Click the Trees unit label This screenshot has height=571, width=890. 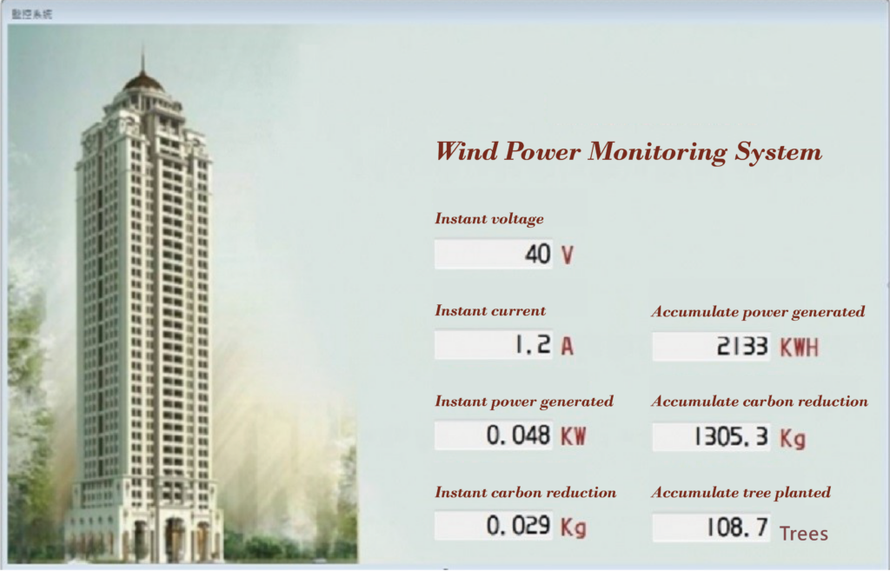[803, 534]
